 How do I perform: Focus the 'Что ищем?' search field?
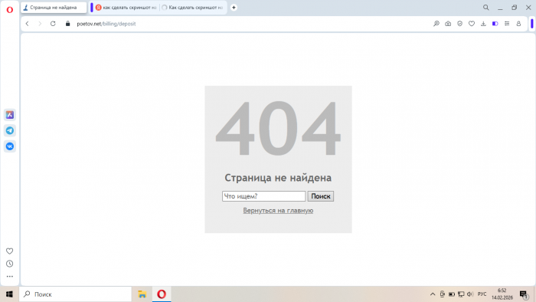pyautogui.click(x=263, y=196)
